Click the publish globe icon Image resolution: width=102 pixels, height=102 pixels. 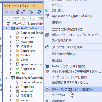pos(47,10)
